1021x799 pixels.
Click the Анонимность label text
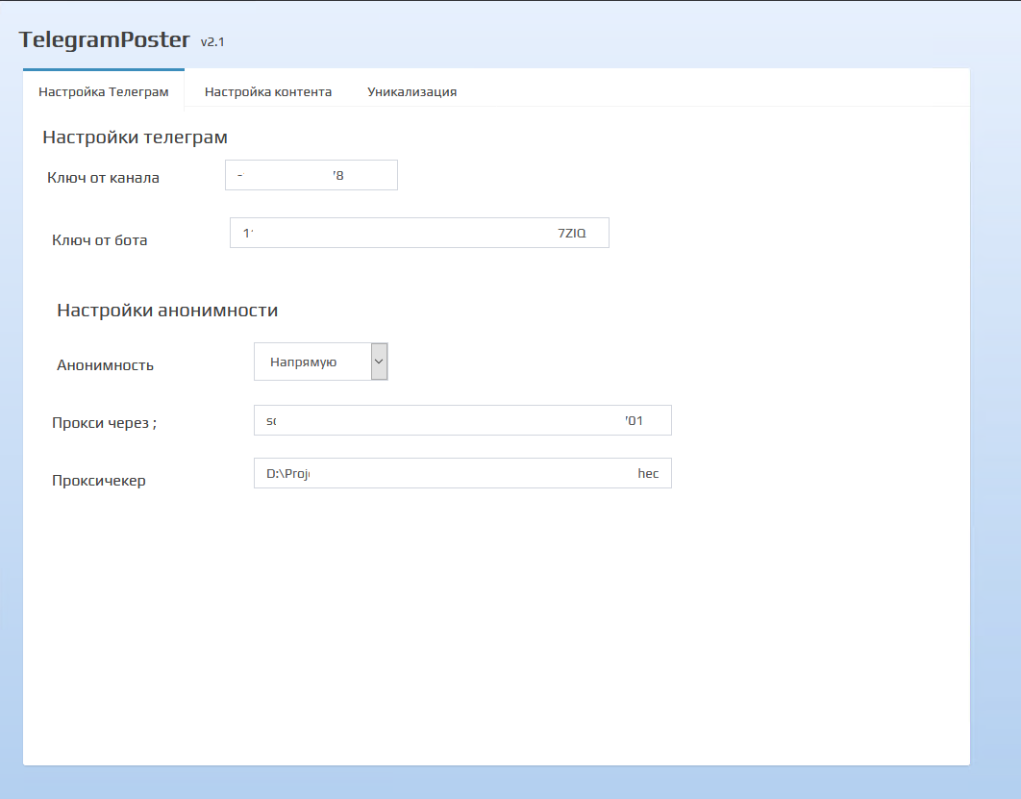[x=105, y=365]
